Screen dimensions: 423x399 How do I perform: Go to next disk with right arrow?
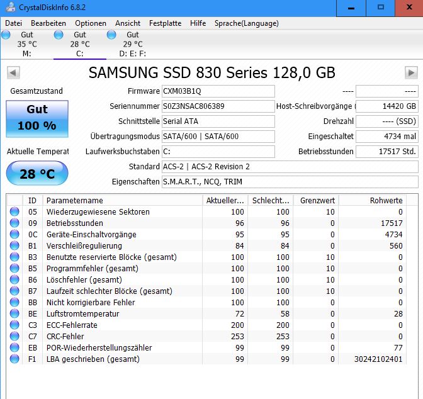click(411, 72)
